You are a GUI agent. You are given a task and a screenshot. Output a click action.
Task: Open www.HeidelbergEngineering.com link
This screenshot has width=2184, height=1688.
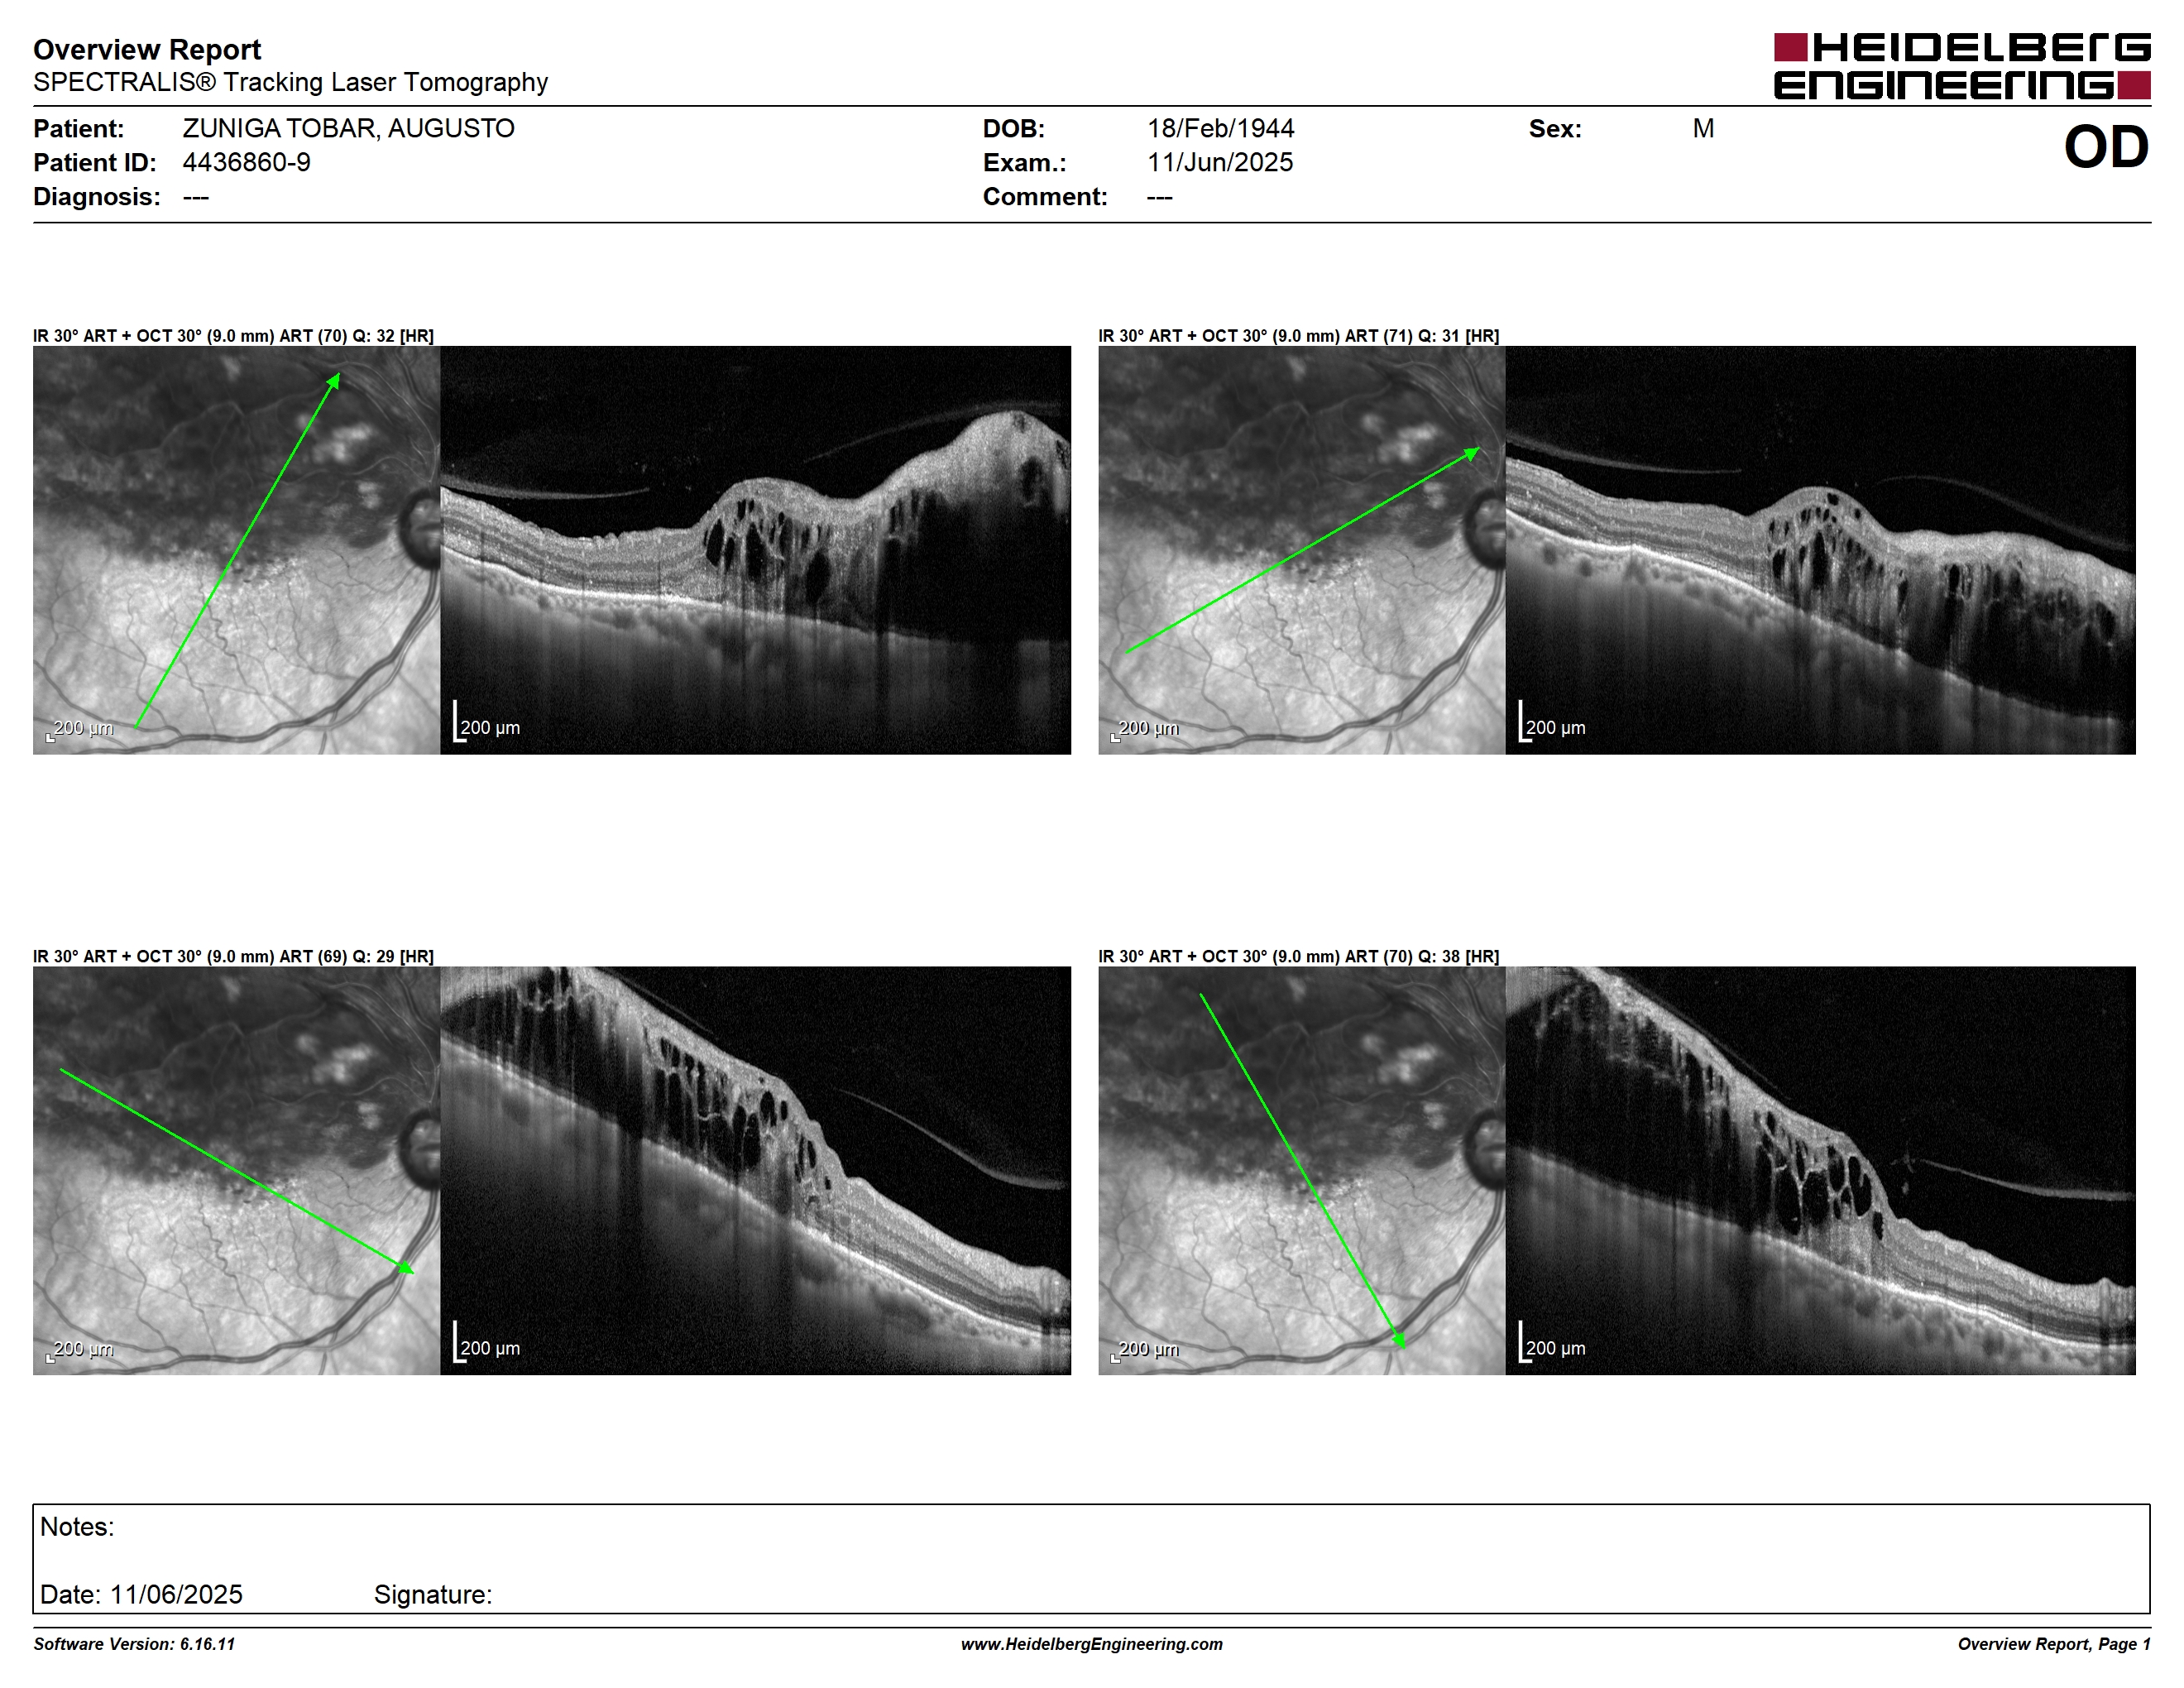pos(1092,1644)
